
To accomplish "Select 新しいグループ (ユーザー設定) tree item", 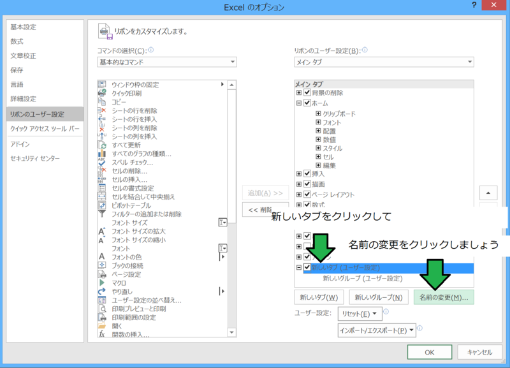I will click(x=363, y=278).
